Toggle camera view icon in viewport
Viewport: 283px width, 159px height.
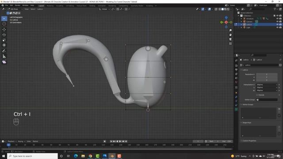click(230, 39)
